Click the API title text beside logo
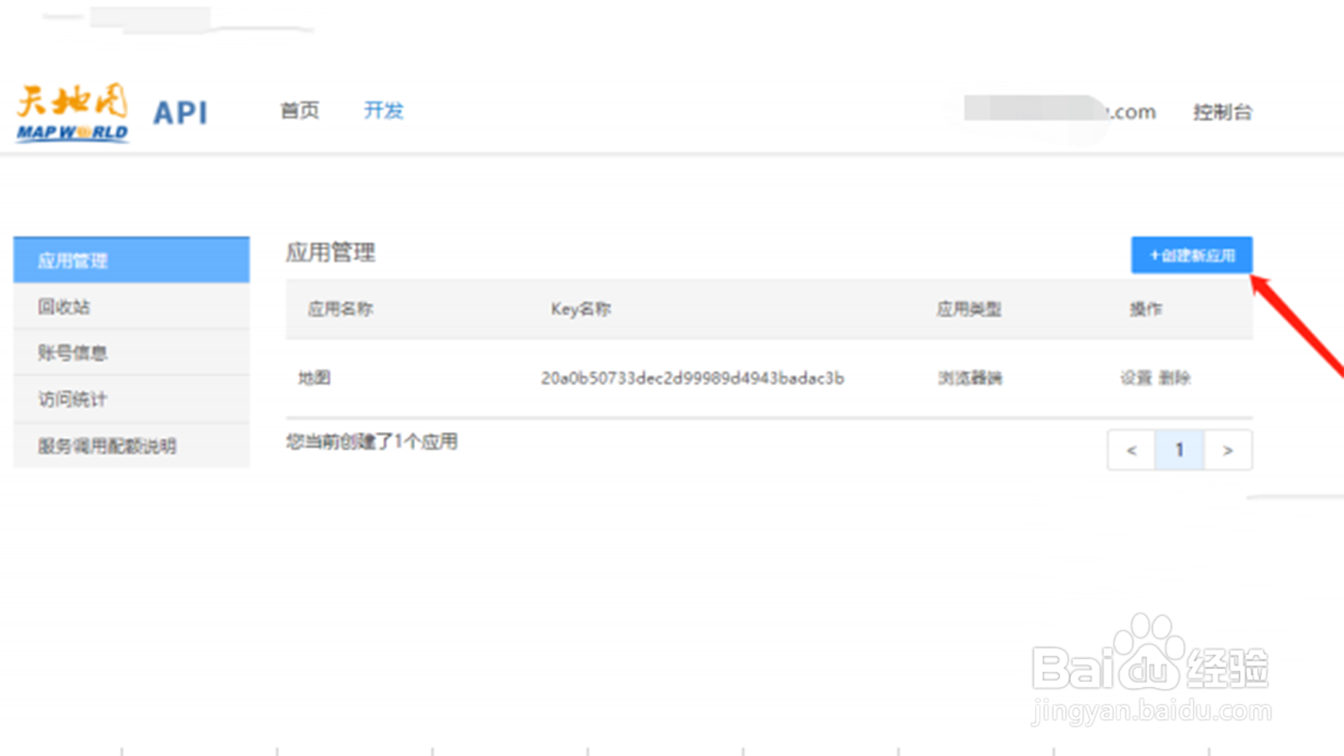Image resolution: width=1344 pixels, height=756 pixels. 181,113
